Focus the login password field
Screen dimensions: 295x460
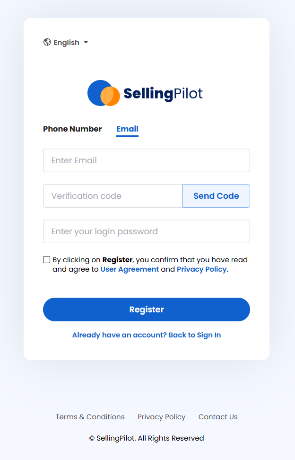click(147, 231)
